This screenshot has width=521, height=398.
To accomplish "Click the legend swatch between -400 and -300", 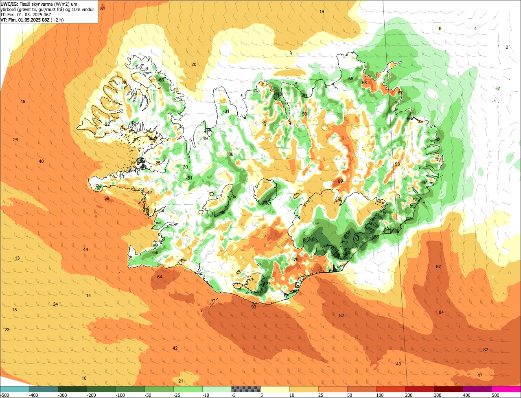I will click(44, 389).
